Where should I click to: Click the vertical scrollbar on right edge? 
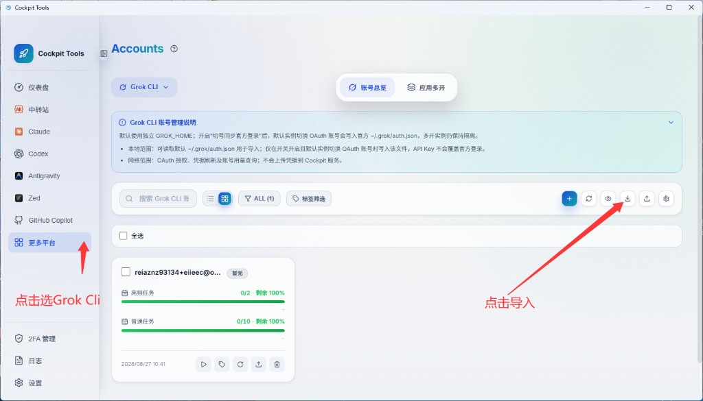click(x=700, y=188)
